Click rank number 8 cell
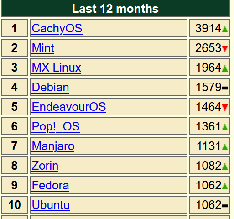The image size is (234, 219). pyautogui.click(x=14, y=166)
